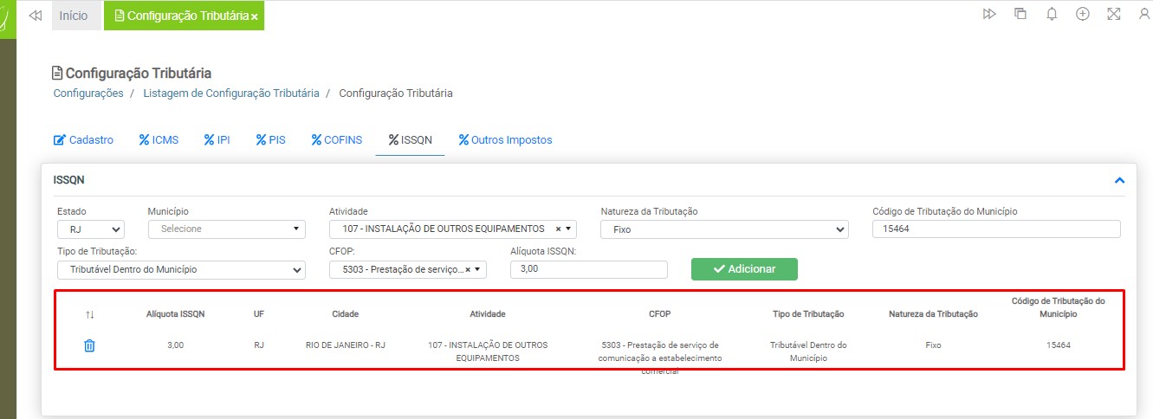Image resolution: width=1153 pixels, height=419 pixels.
Task: Click the notification bell icon
Action: click(x=1052, y=15)
